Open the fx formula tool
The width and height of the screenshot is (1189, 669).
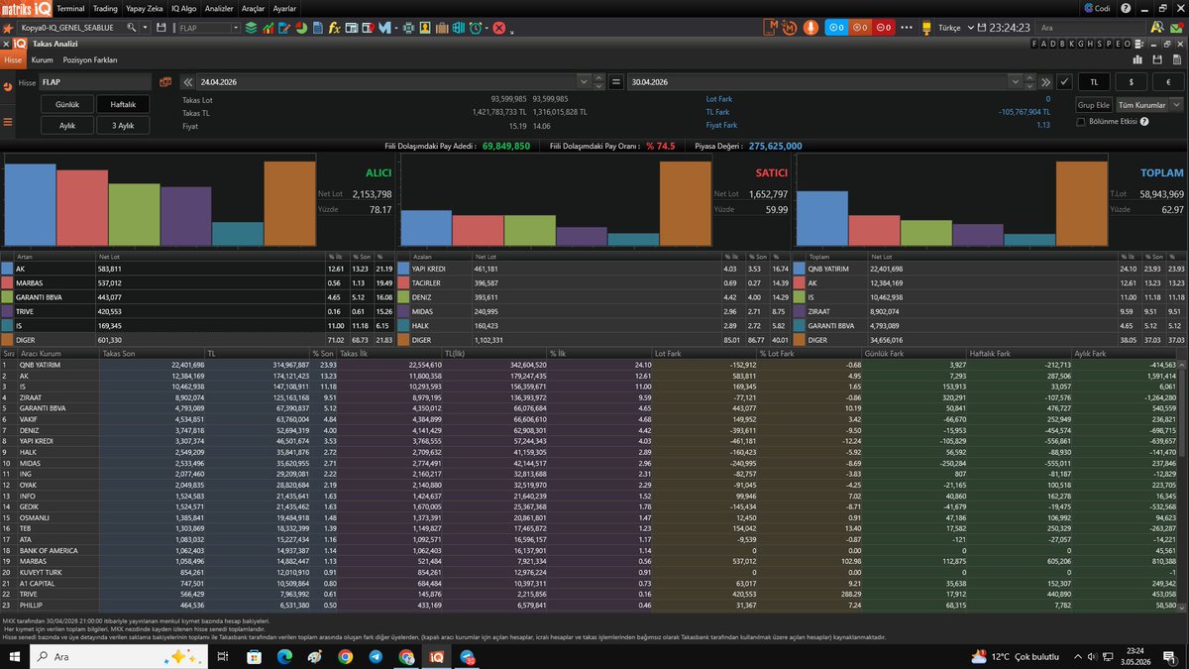[x=335, y=28]
